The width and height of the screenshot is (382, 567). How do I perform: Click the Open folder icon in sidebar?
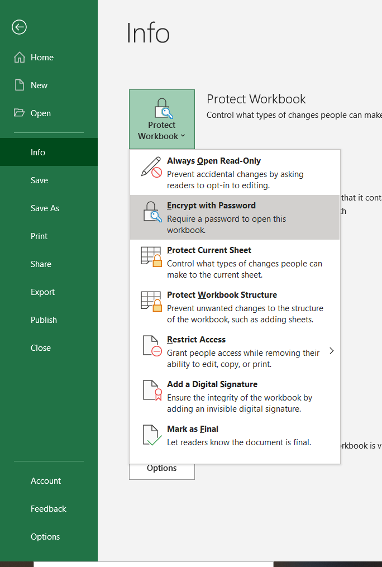coord(19,113)
